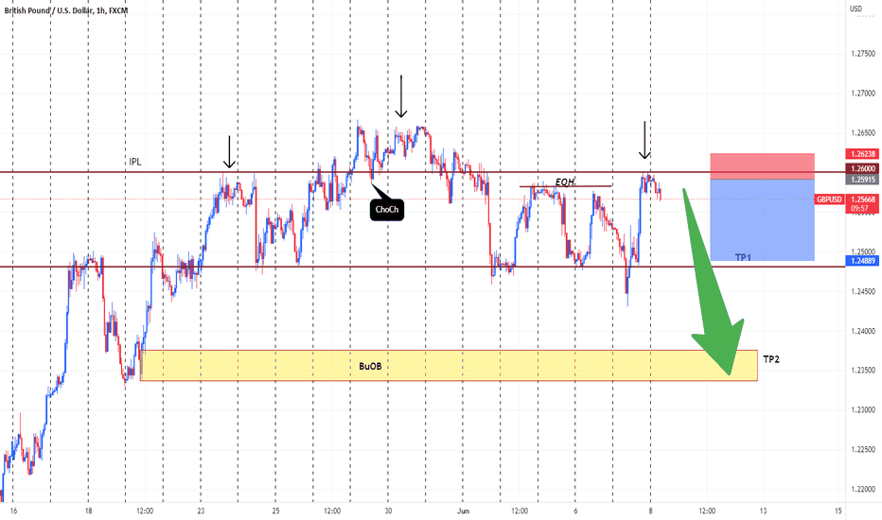
Task: Click date 6 on time axis
Action: click(575, 511)
